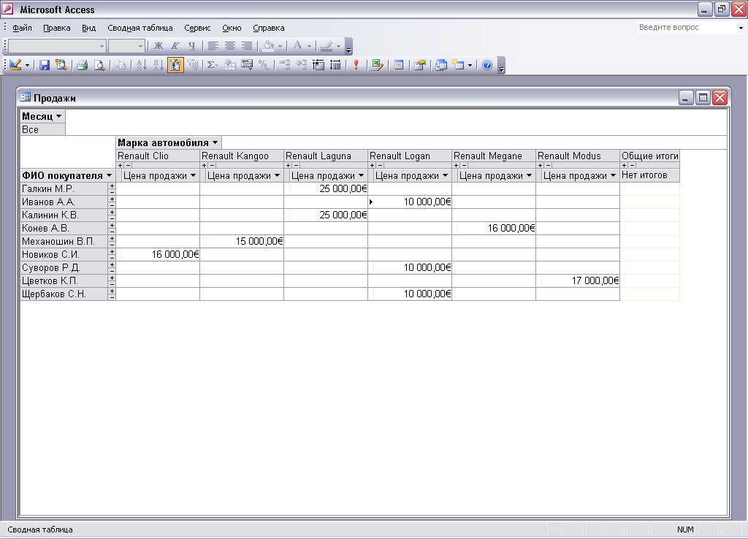Open the Properties toolbar icon
748x539 pixels.
[420, 65]
